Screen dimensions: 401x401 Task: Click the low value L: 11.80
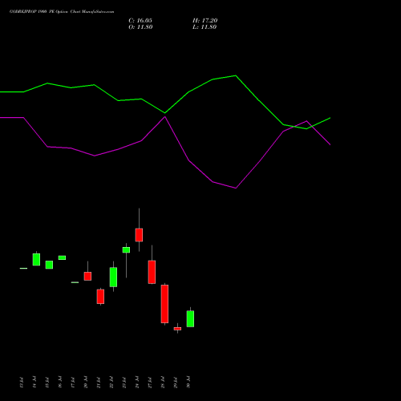205,27
